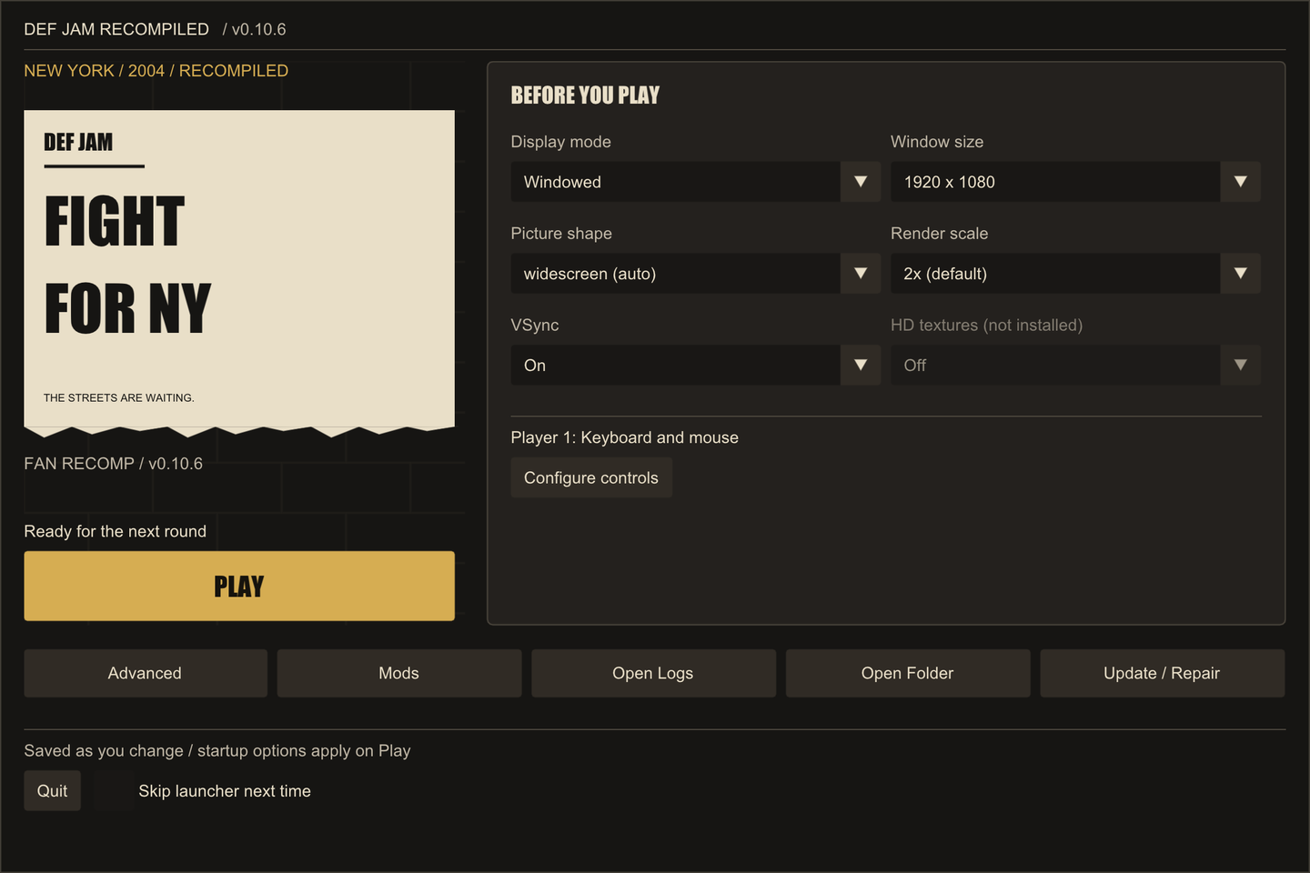This screenshot has width=1310, height=873.
Task: Click the "Ready for the next round" status text
Action: 115,531
